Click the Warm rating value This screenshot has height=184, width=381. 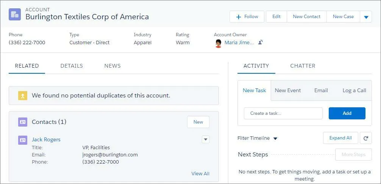(183, 43)
